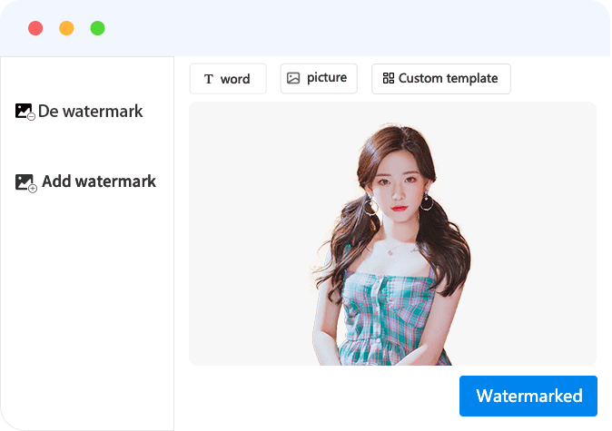Select the T text icon

209,79
